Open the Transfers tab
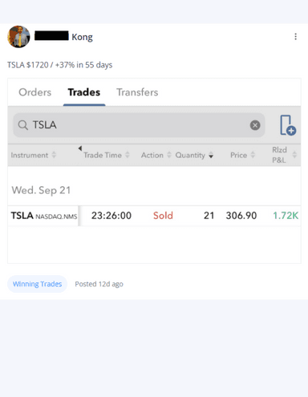Viewport: 308px width, 397px height. [x=137, y=92]
